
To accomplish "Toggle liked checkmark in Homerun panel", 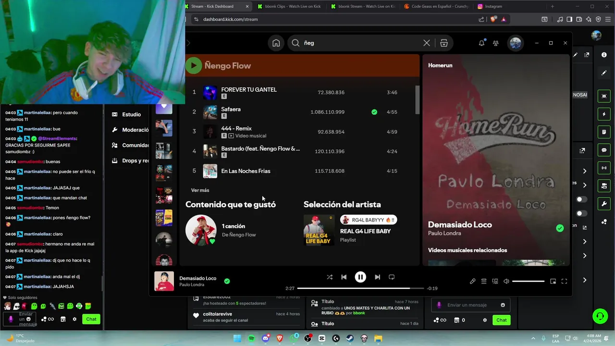I will coord(560,228).
